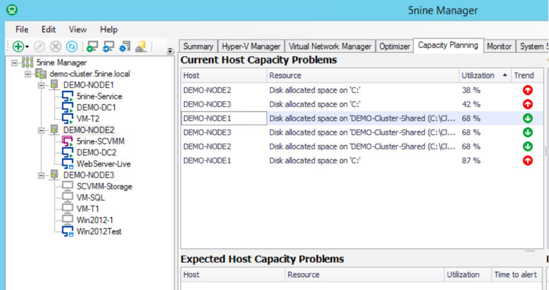Open the View menu
Image resolution: width=549 pixels, height=290 pixels.
78,29
